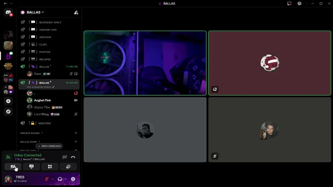Open the ARCHIVE text channel
The width and height of the screenshot is (333, 187).
click(49, 37)
